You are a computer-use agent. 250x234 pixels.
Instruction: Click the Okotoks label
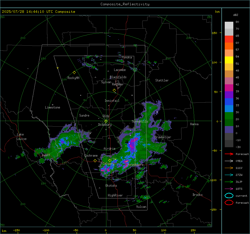pyautogui.click(x=111, y=186)
